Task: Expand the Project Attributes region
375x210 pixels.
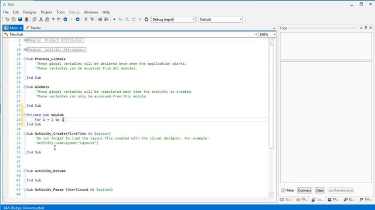Action: pyautogui.click(x=25, y=40)
